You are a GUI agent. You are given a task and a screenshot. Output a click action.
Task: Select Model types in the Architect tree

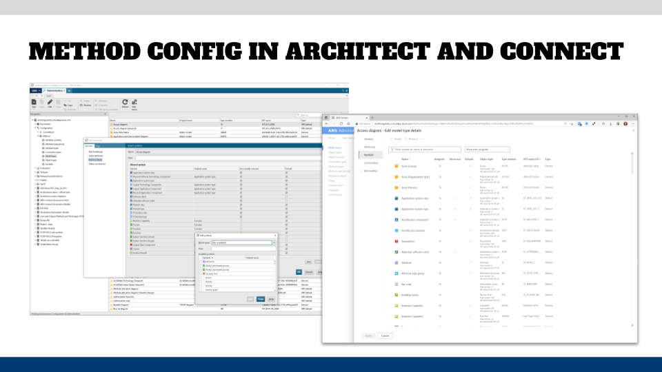click(50, 156)
